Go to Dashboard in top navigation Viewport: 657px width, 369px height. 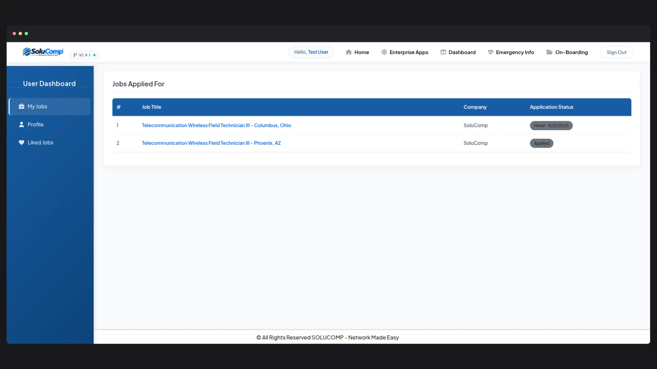[458, 52]
